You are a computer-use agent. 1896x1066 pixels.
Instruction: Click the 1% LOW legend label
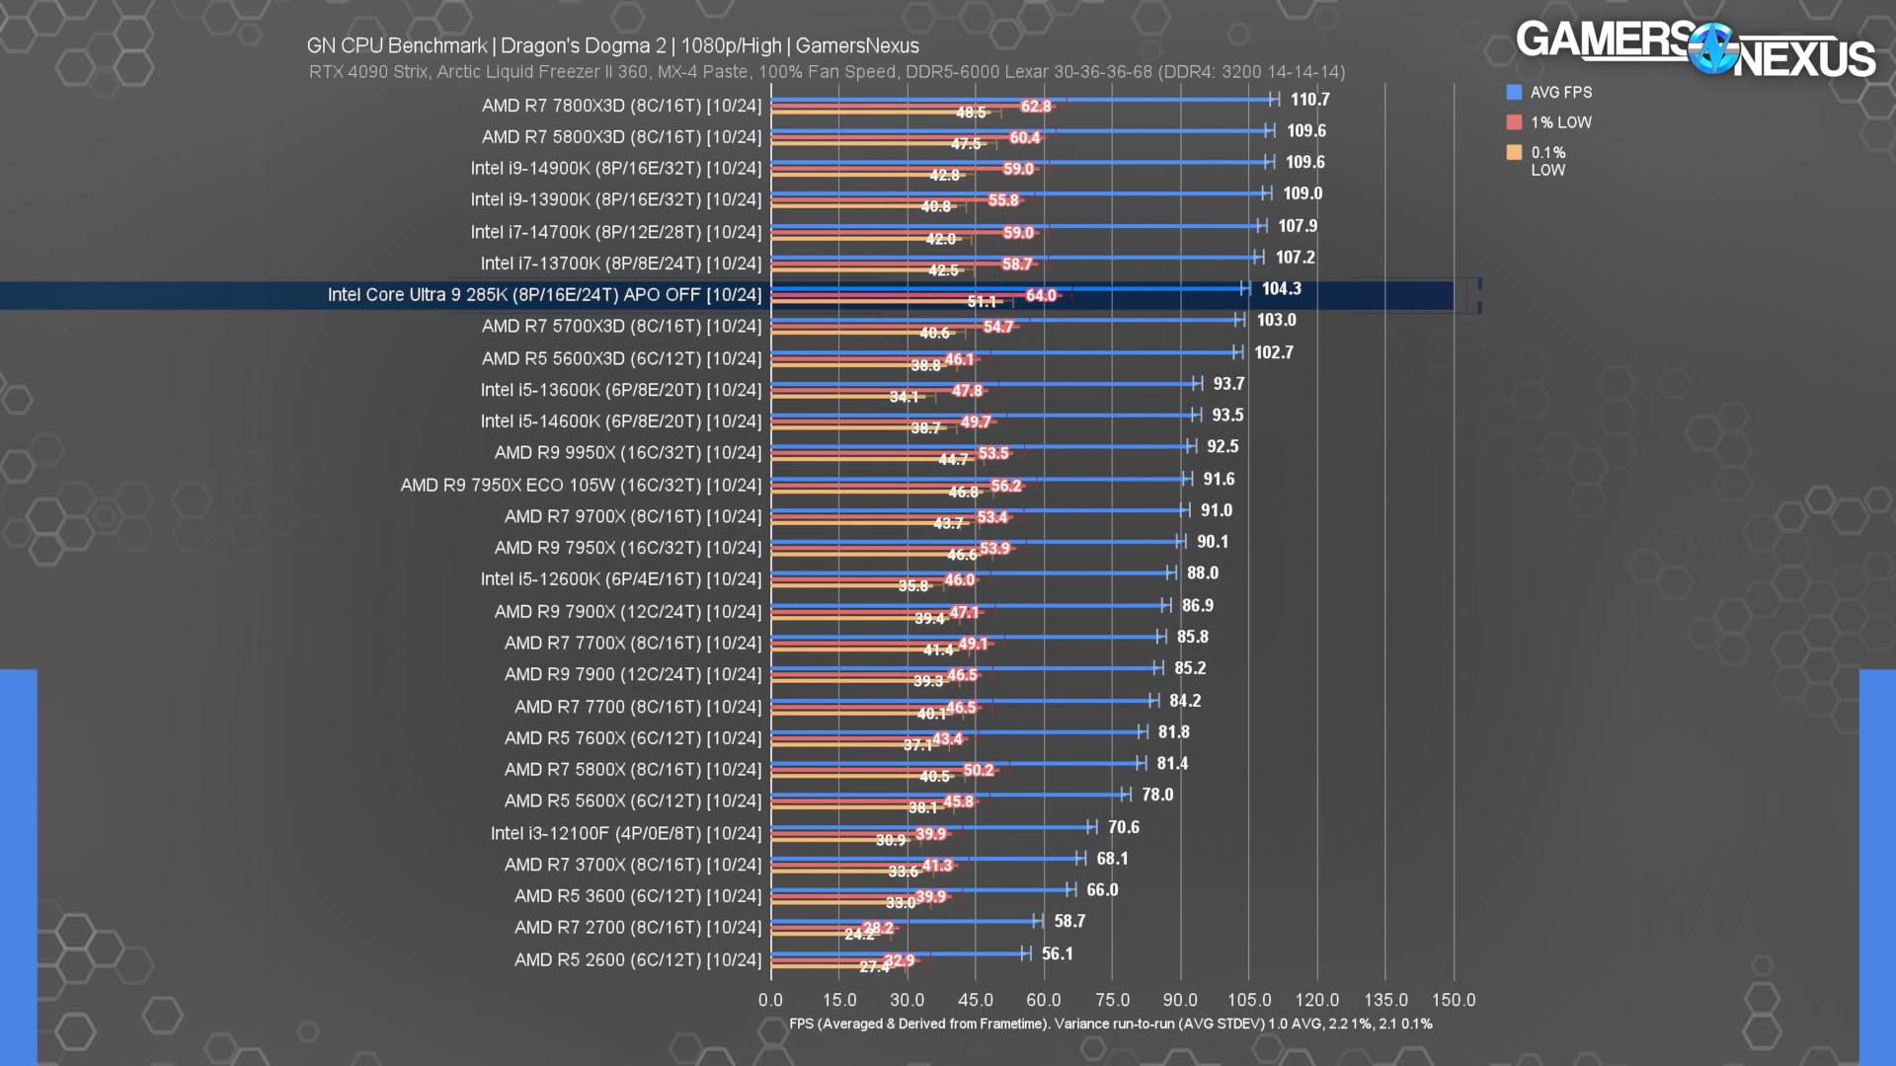point(1561,122)
